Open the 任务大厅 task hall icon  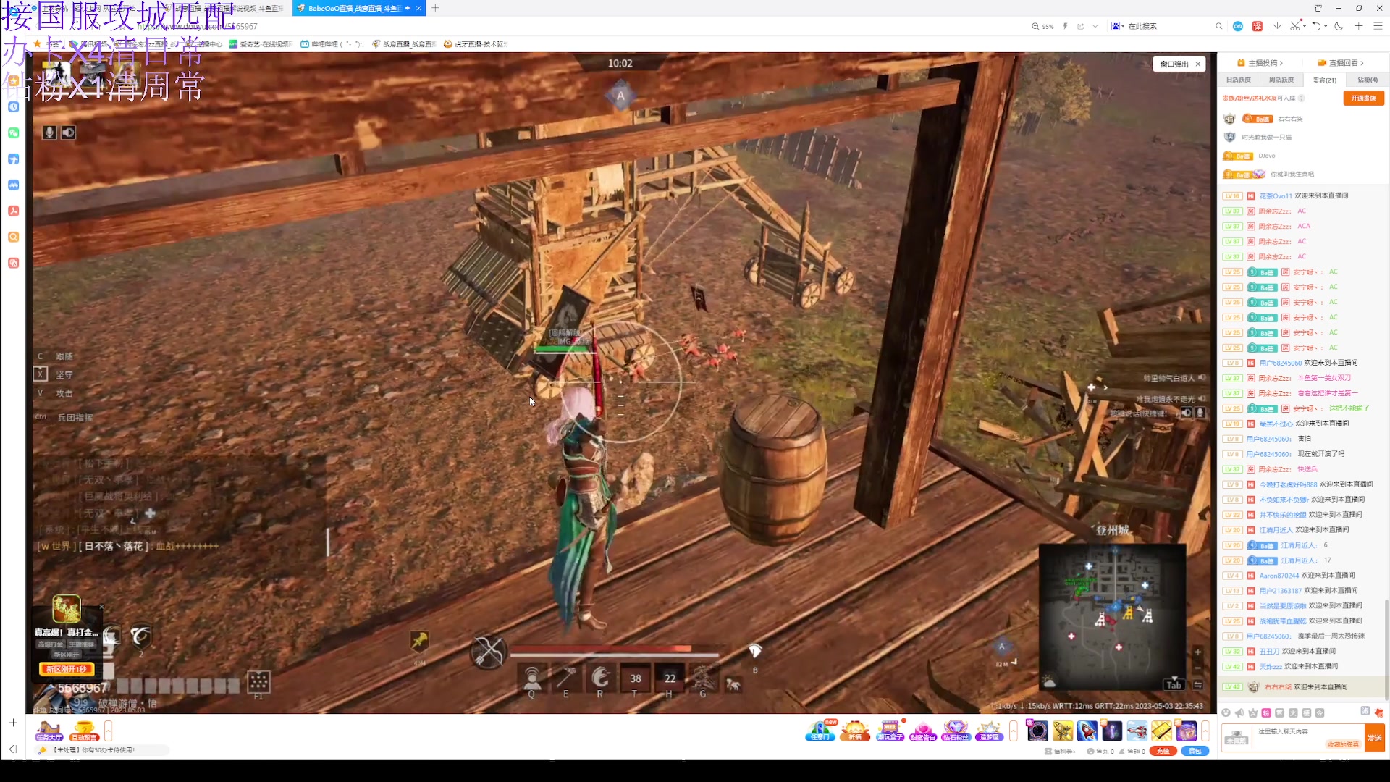49,731
